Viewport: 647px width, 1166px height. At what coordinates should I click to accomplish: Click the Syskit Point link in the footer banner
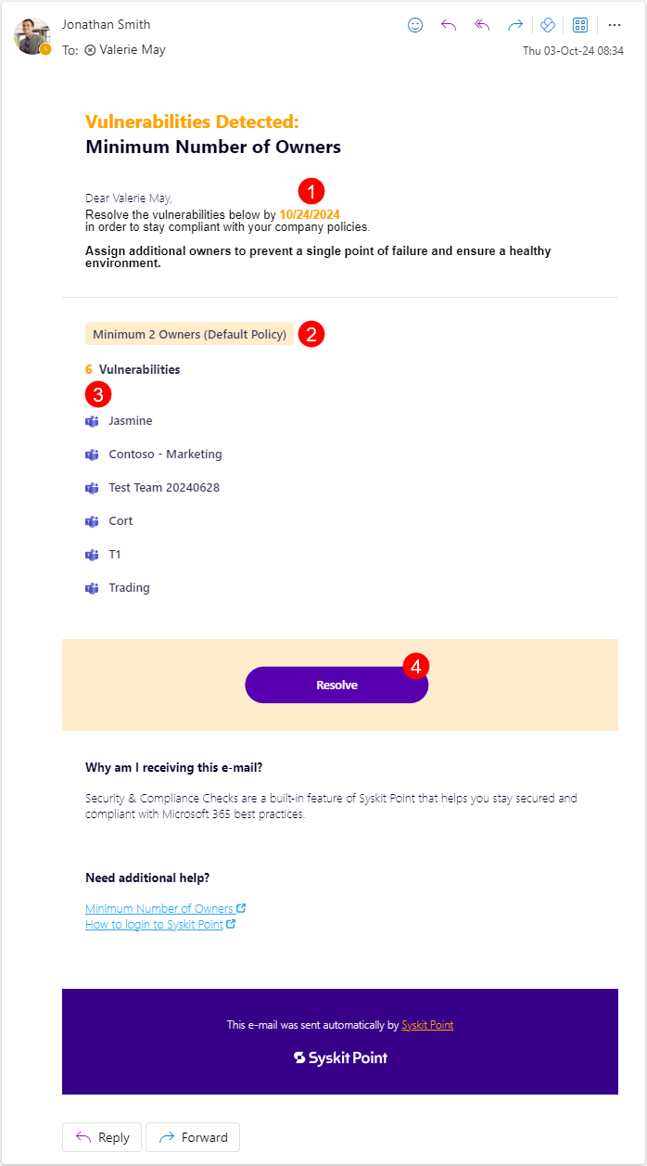point(427,1024)
